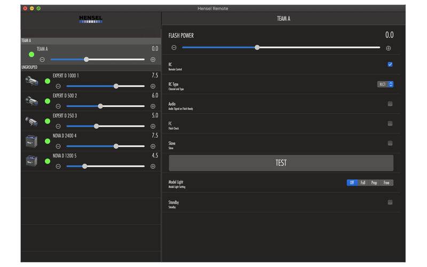Click the Expert D 500 2 name
This screenshot has height=267, width=427.
click(x=65, y=96)
